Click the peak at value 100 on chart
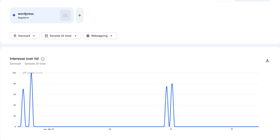Viewport: 280px width, 140px height. [31, 73]
